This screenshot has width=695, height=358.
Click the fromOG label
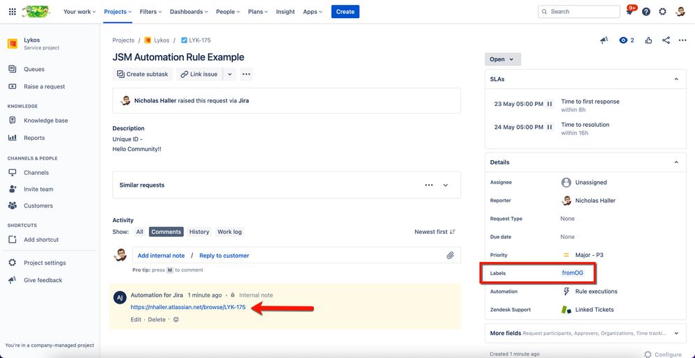point(572,273)
